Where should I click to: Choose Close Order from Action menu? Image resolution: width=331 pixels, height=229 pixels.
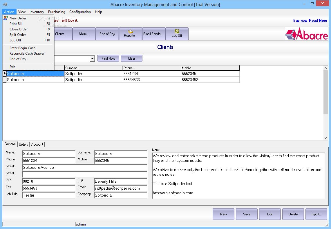coord(28,29)
